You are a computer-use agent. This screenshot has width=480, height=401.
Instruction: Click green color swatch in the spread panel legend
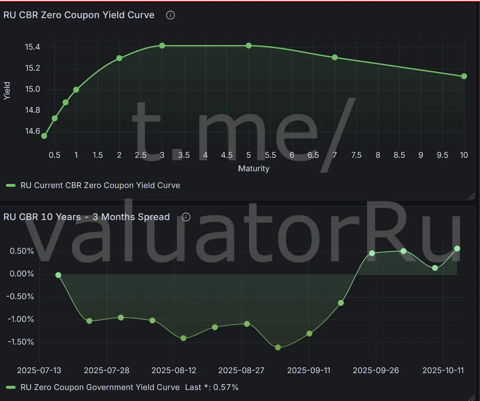coord(11,387)
